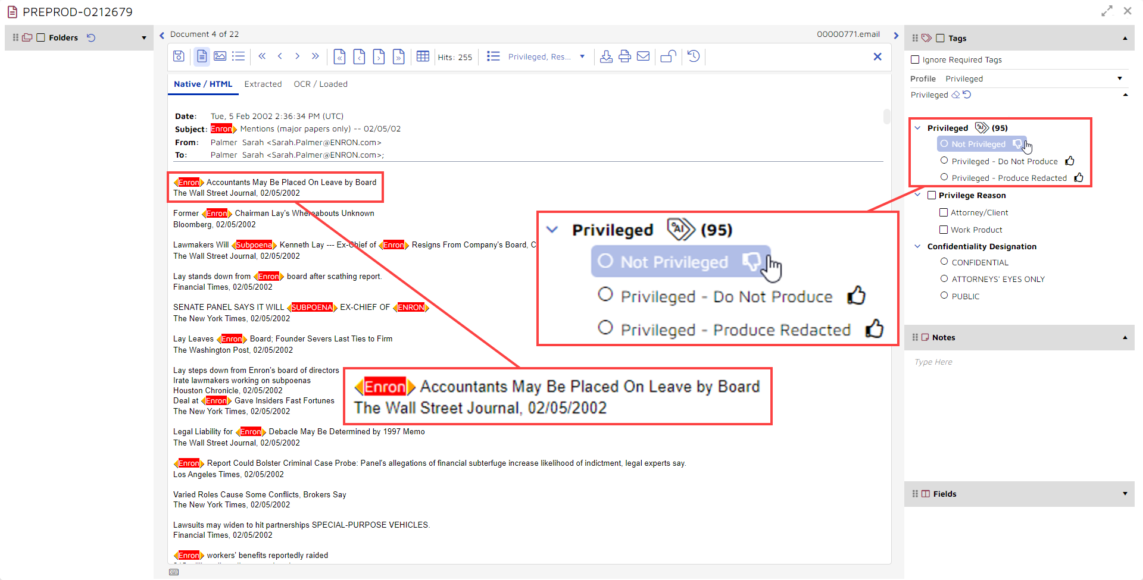The image size is (1143, 580).
Task: Toggle the Tags panel header checkbox
Action: (x=941, y=38)
